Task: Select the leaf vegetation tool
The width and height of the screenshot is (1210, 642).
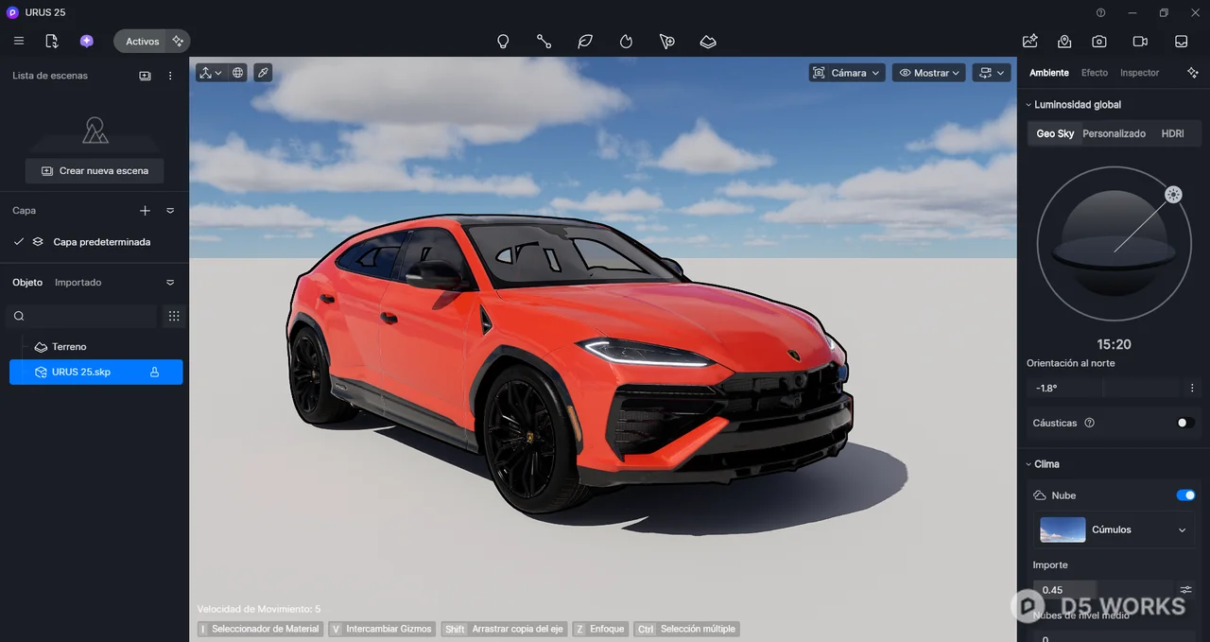Action: pos(585,42)
